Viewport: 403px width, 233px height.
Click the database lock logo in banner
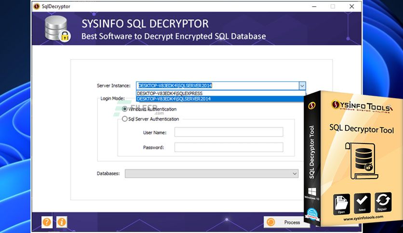[57, 29]
